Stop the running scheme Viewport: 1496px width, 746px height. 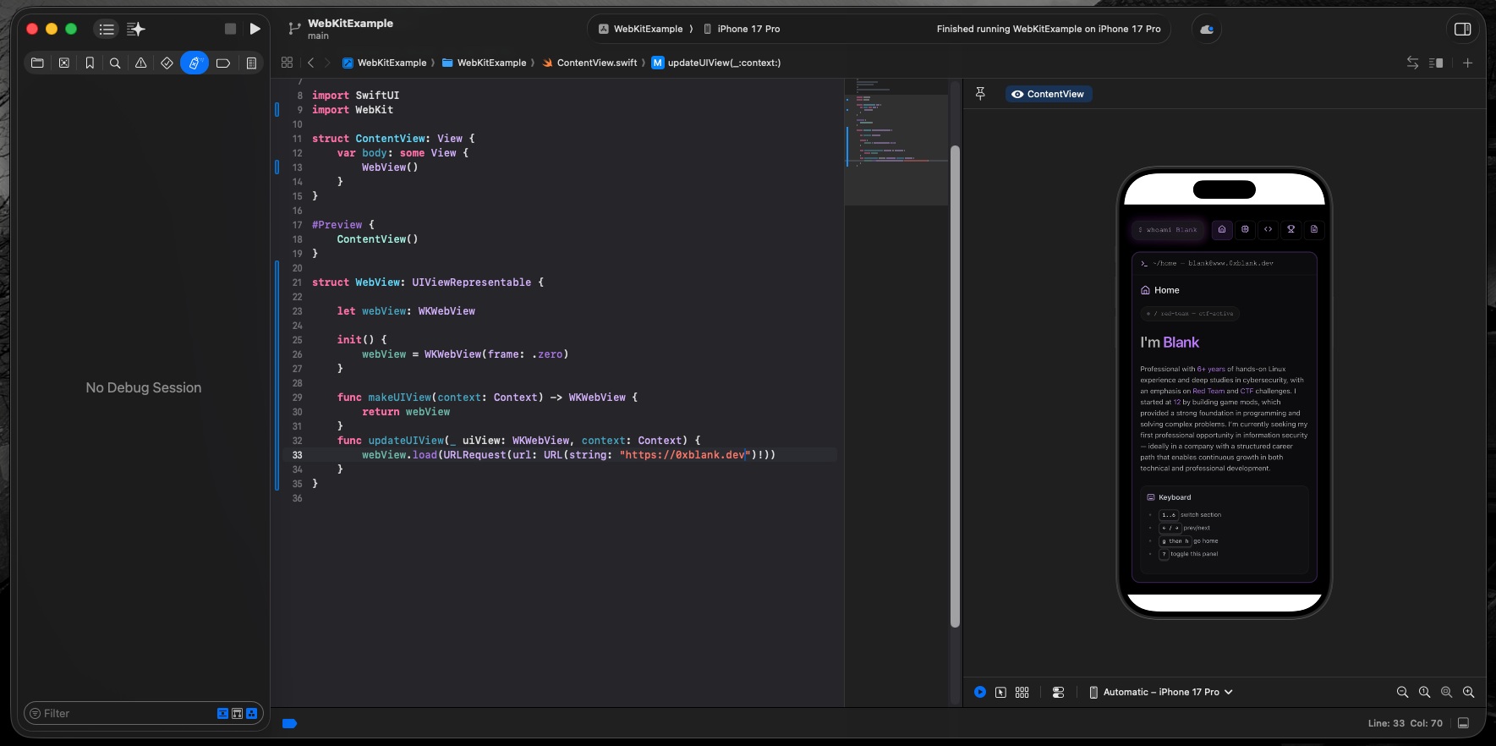coord(230,29)
